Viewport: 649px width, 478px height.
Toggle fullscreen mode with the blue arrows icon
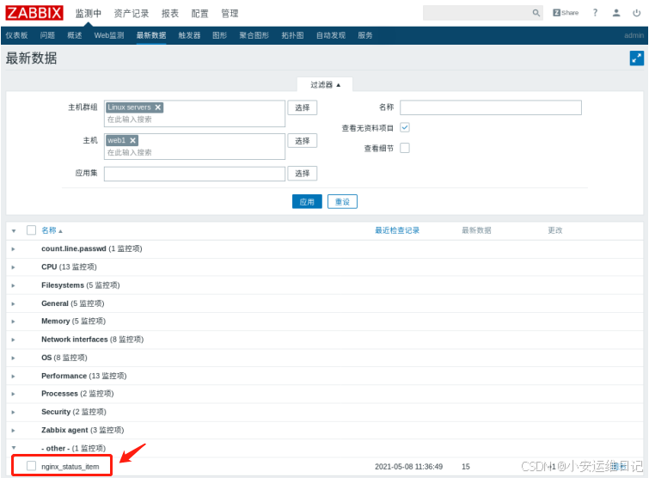(x=637, y=58)
